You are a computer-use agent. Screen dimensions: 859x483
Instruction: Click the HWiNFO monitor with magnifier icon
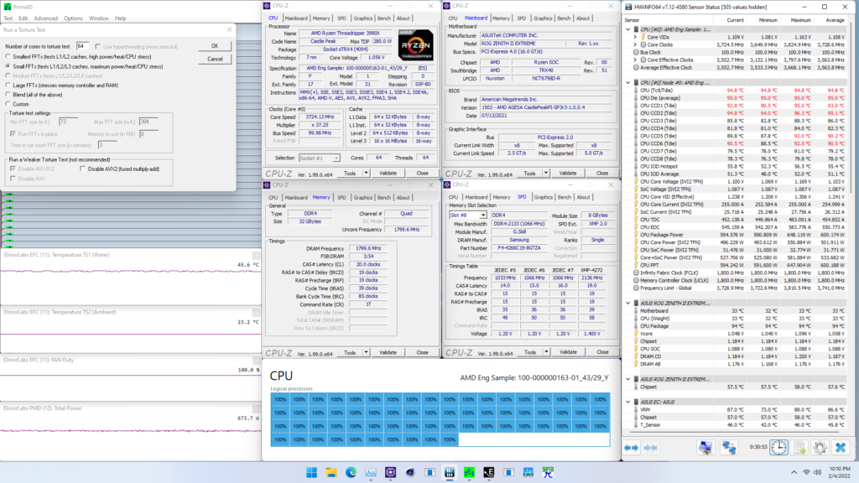pos(705,448)
